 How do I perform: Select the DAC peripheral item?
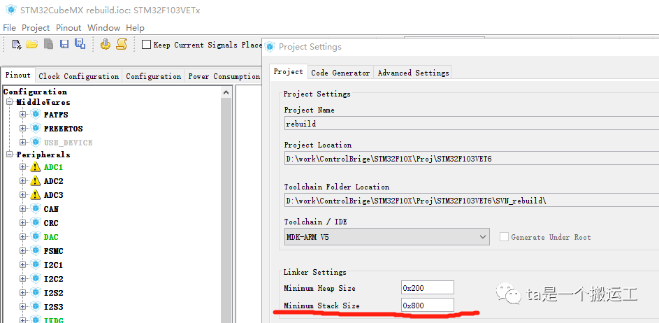pyautogui.click(x=51, y=237)
